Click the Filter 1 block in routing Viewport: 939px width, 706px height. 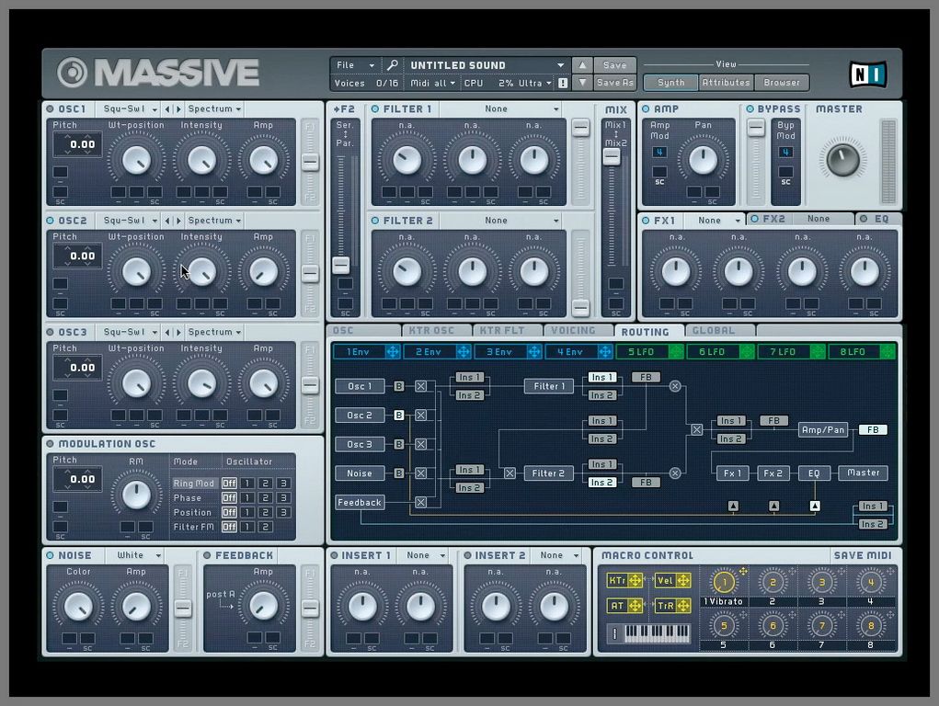(x=548, y=386)
